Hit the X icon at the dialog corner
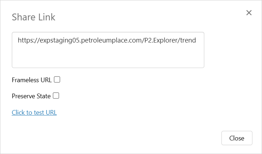Image resolution: width=262 pixels, height=154 pixels. click(249, 13)
